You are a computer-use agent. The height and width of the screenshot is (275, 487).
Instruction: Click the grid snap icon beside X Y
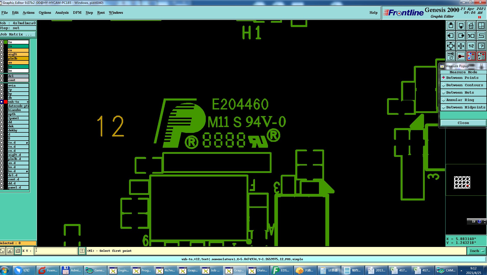[18, 251]
